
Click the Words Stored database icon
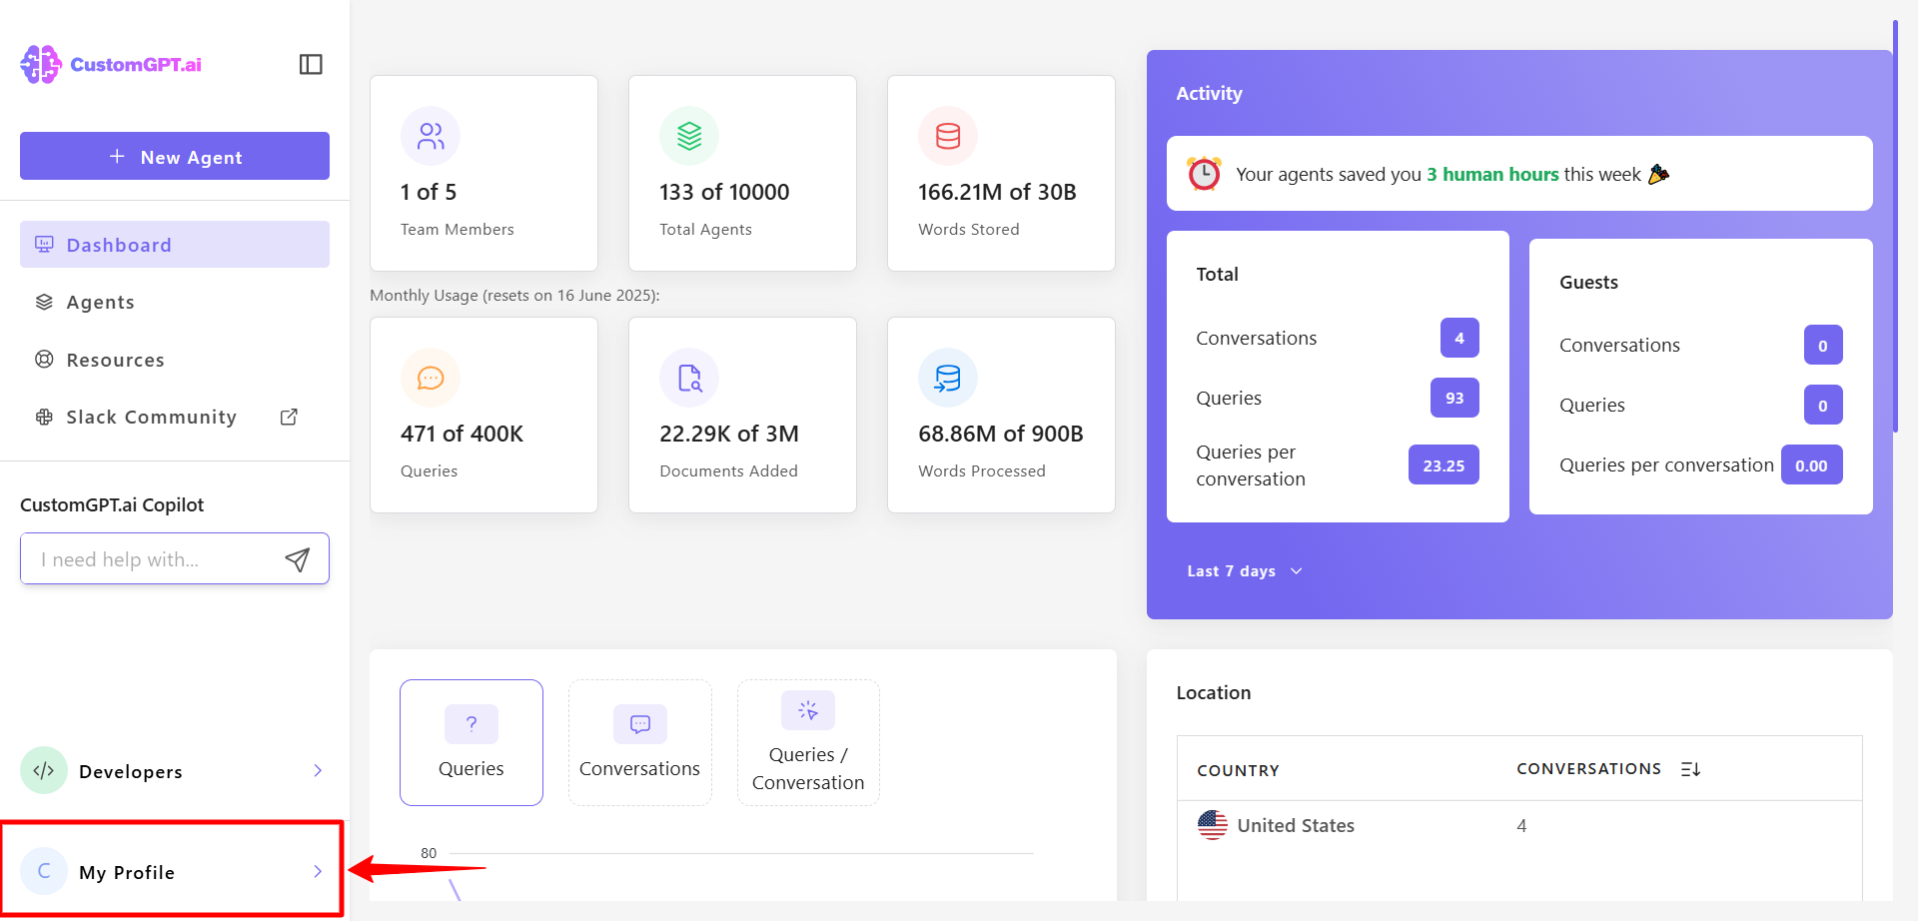point(948,136)
